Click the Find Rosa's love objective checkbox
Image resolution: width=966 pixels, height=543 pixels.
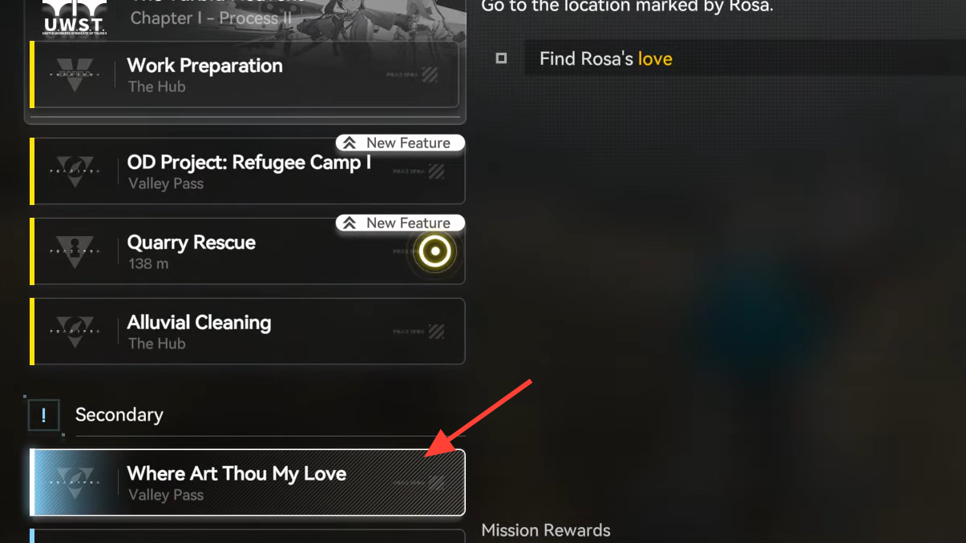(501, 58)
